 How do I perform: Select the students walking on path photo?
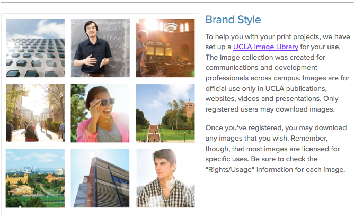click(35, 113)
